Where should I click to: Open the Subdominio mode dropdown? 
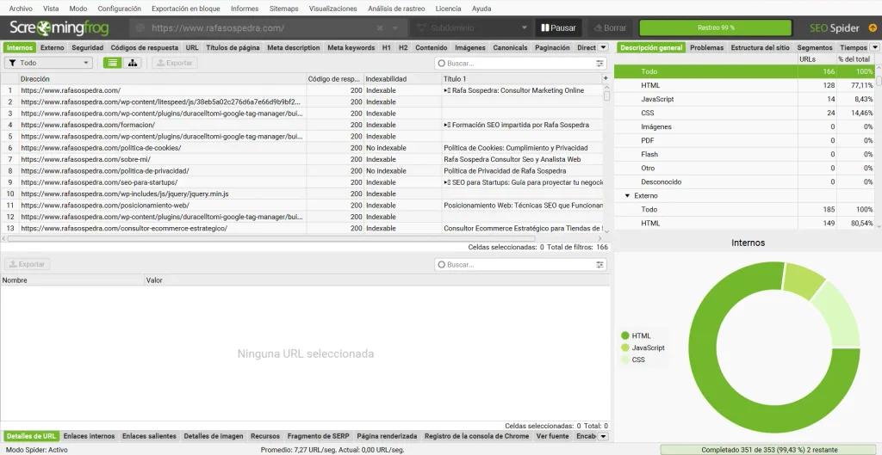click(471, 28)
